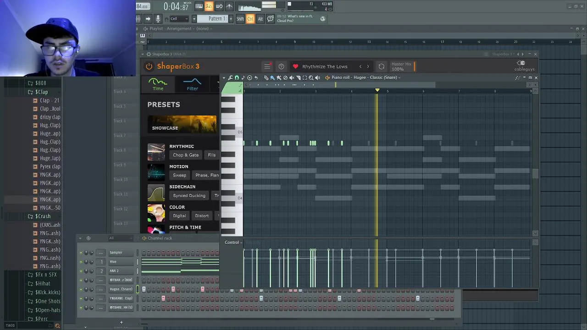Image resolution: width=587 pixels, height=330 pixels.
Task: Adjust the Master Mix 100% slider
Action: [415, 66]
